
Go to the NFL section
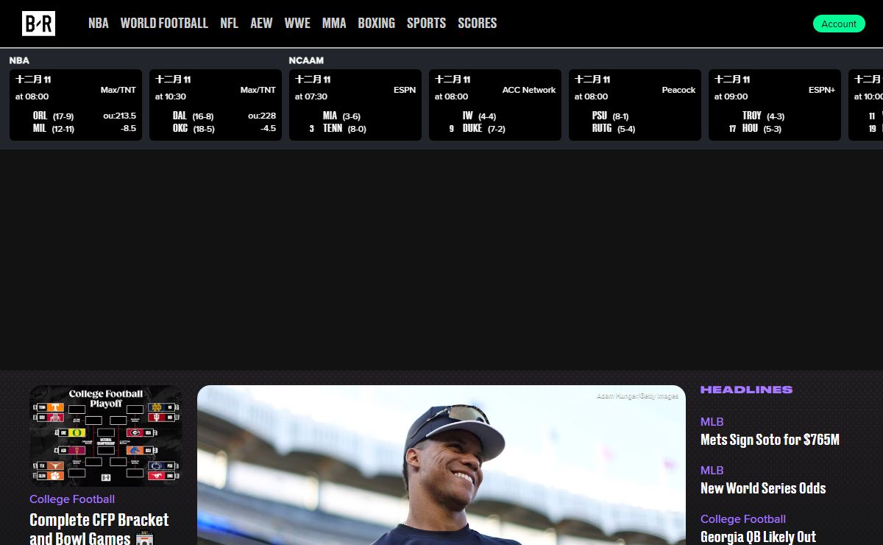(229, 24)
